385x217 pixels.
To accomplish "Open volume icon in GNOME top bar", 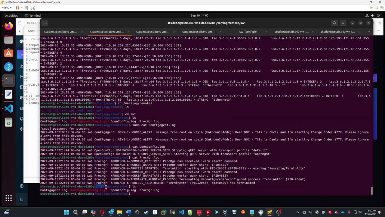I will tap(373, 15).
